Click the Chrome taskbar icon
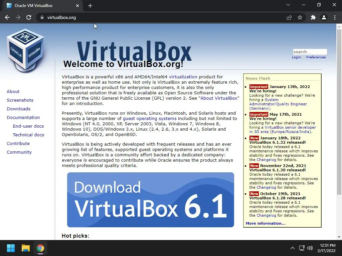Screen dimensions: 342x256 [40, 248]
